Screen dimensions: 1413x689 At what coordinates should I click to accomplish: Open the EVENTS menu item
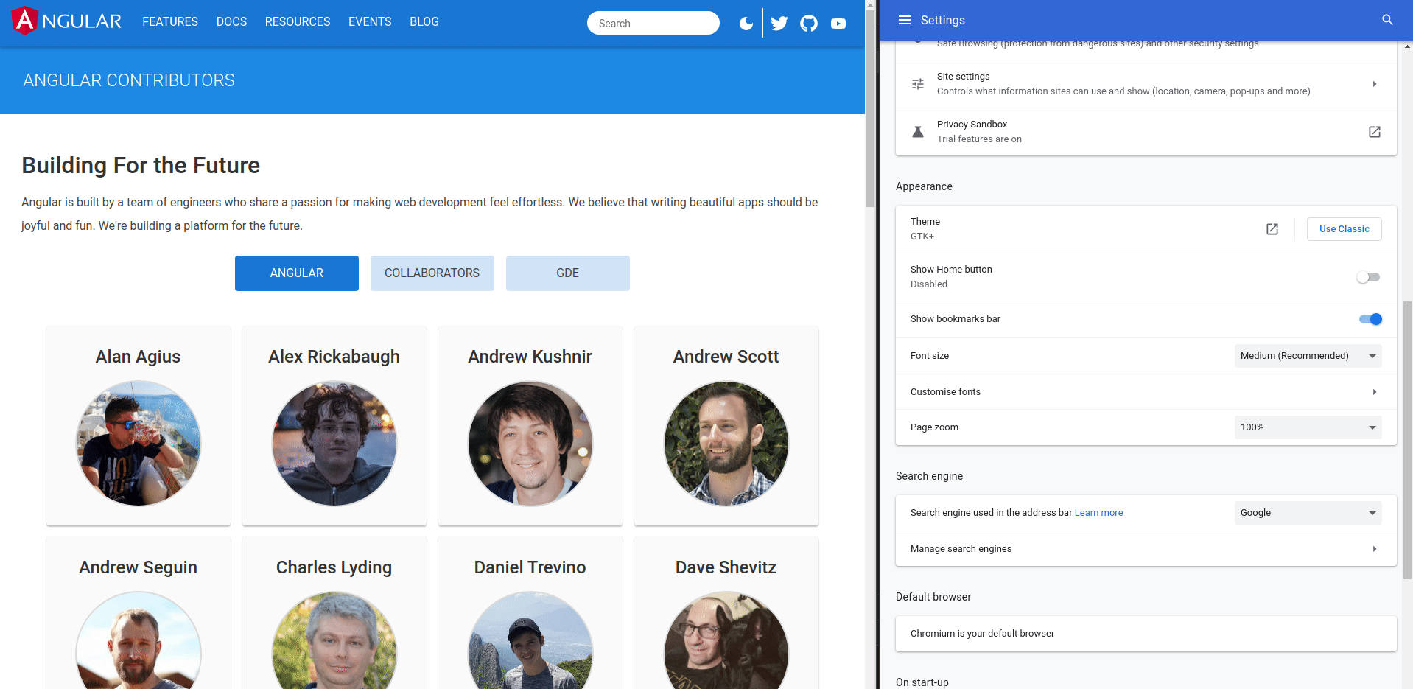(x=370, y=22)
